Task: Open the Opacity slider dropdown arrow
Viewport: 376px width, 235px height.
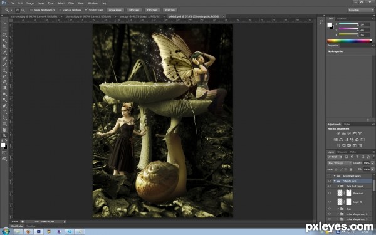Action: pos(373,163)
